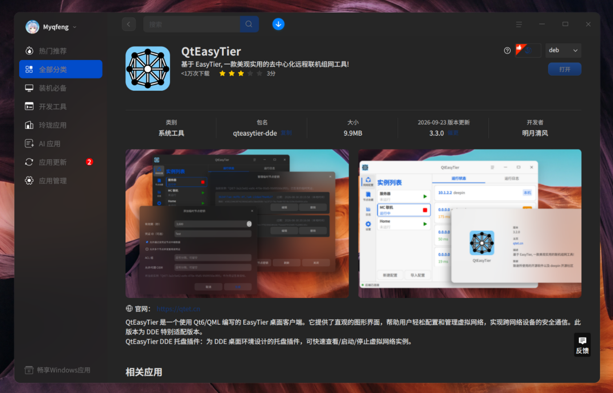
Task: Open 应用更新 page
Action: pos(61,162)
